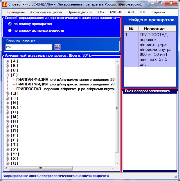Screen dimensions: 180x181
Task: Click the search by name input field
Action: point(29,47)
